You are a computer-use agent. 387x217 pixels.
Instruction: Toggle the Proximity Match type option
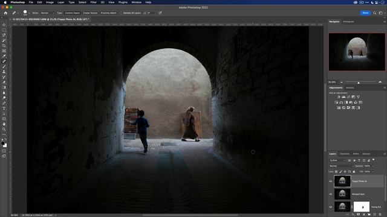[109, 13]
